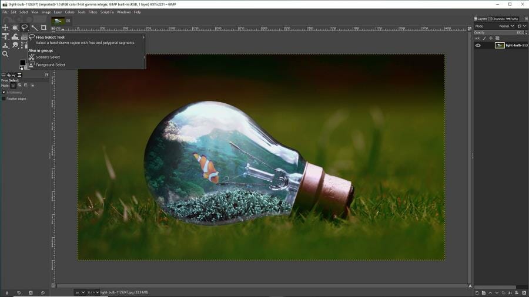The width and height of the screenshot is (529, 297).
Task: Set selection mode to Subtract
Action: [26, 85]
